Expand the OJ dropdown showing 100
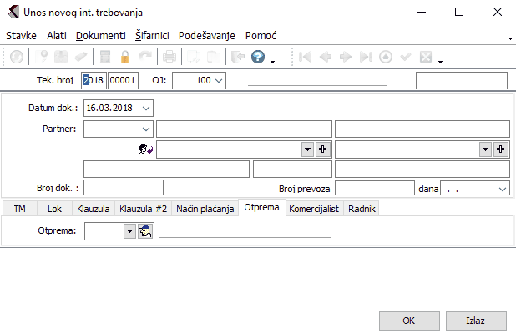 219,80
